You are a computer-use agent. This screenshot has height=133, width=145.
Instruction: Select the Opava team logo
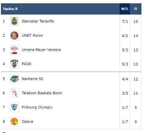15,121
